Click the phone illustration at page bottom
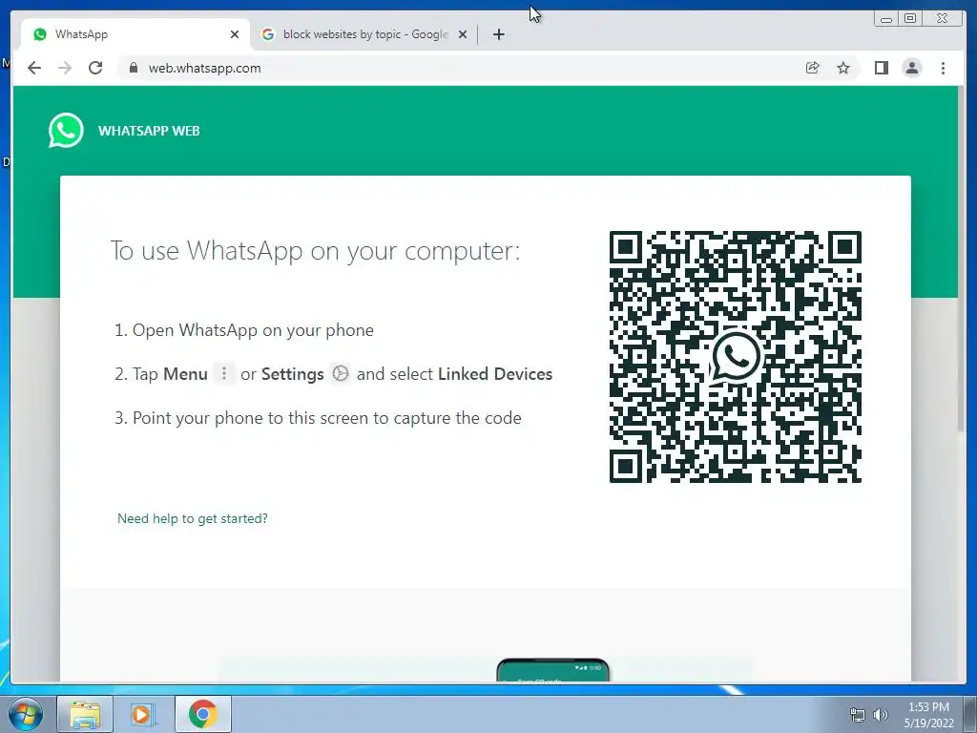The width and height of the screenshot is (977, 733). (x=552, y=670)
